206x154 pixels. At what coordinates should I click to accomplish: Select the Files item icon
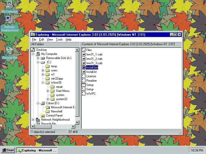coord(84,50)
